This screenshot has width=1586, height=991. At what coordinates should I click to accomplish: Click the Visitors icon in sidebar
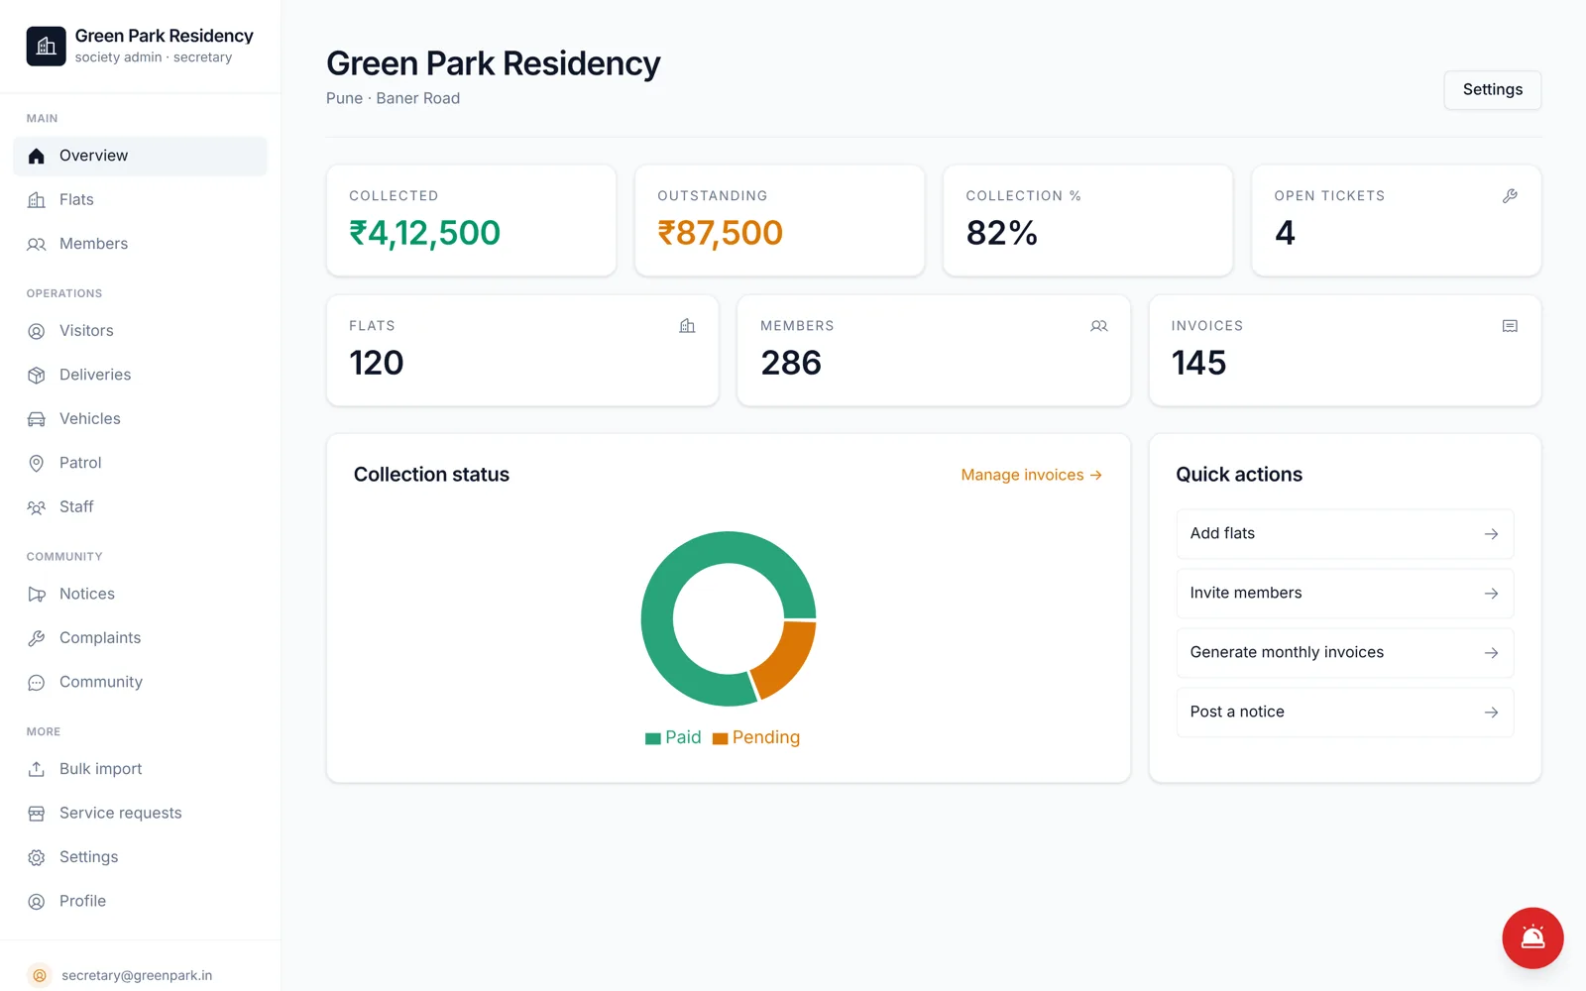click(37, 331)
